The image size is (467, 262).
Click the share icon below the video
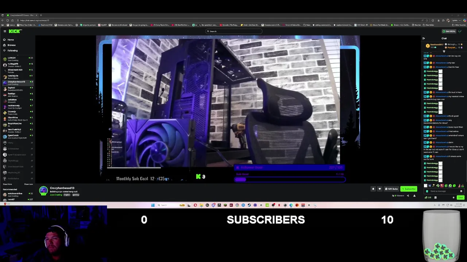[x=408, y=196]
